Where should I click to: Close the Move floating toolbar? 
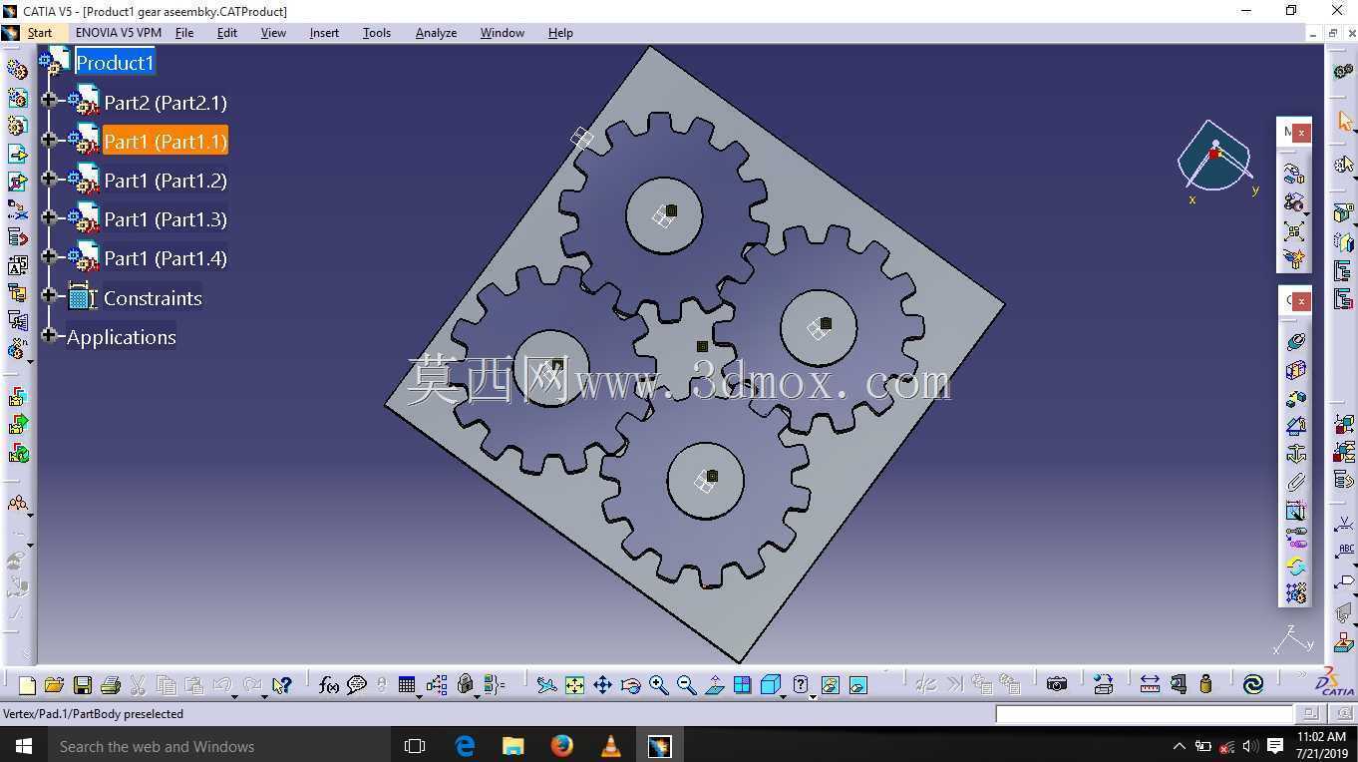pyautogui.click(x=1301, y=132)
